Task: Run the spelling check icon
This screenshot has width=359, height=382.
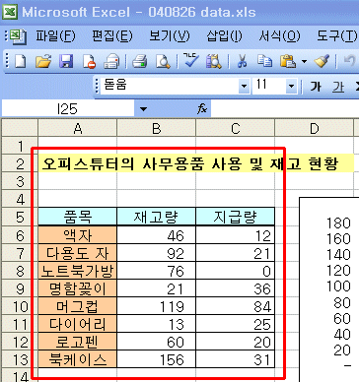Action: 190,61
